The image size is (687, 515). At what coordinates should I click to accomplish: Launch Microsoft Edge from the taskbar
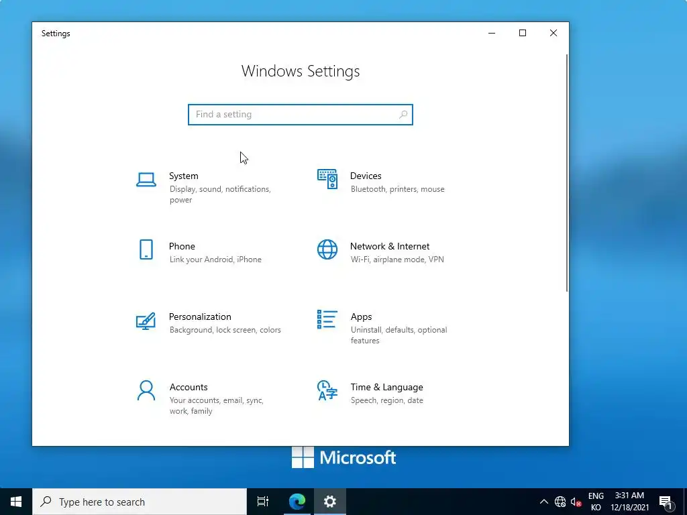tap(297, 502)
